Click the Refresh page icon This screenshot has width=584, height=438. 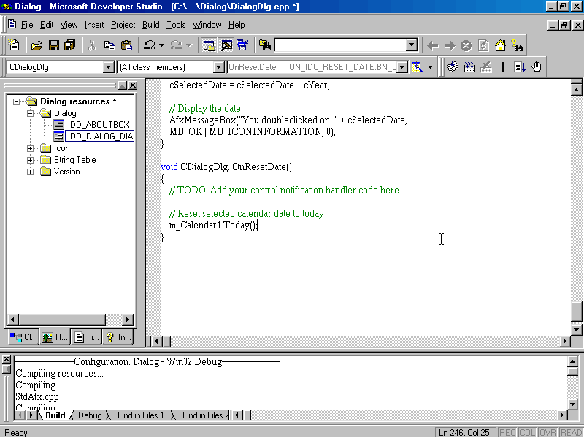coord(483,46)
